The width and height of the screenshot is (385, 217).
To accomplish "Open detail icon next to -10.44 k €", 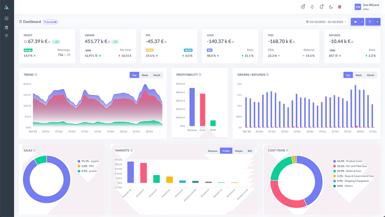I will pyautogui.click(x=352, y=42).
